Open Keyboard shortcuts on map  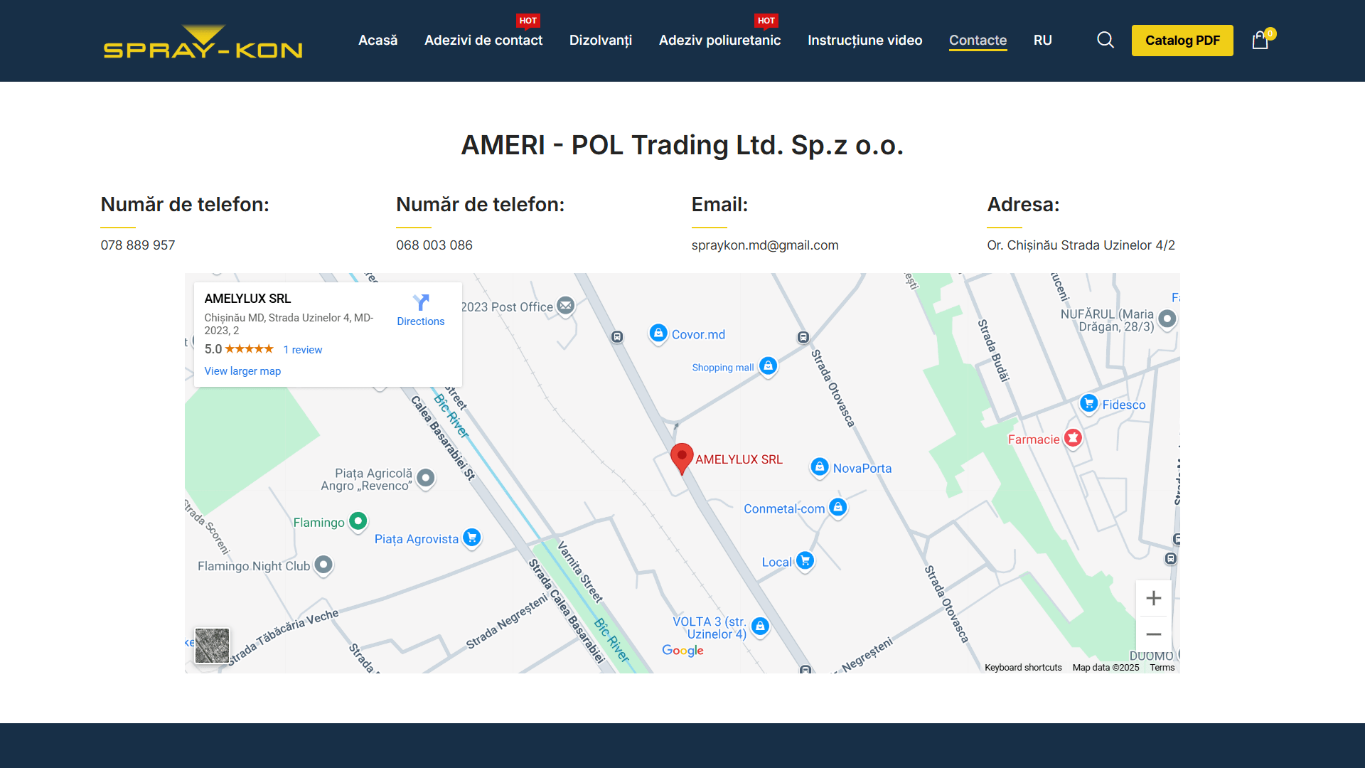tap(1023, 668)
